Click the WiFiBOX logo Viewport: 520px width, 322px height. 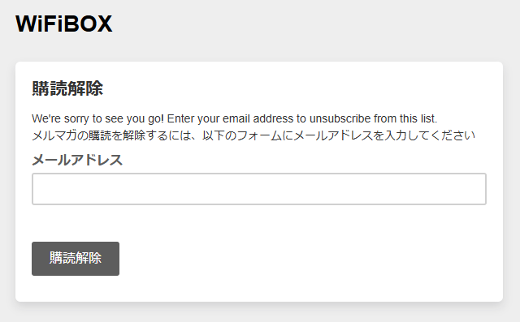63,24
